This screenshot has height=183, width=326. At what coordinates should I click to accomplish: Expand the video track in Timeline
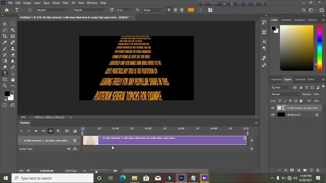click(x=20, y=141)
